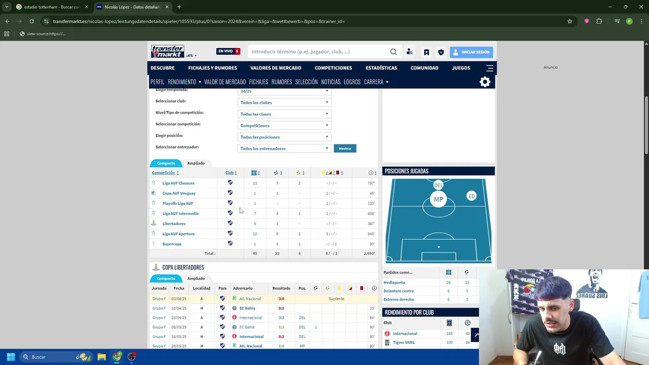Click Chrome icon in the taskbar
This screenshot has height=365, width=649.
pos(117,357)
